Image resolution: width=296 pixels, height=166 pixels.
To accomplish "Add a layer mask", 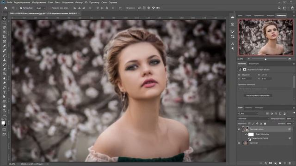I will pos(271,163).
